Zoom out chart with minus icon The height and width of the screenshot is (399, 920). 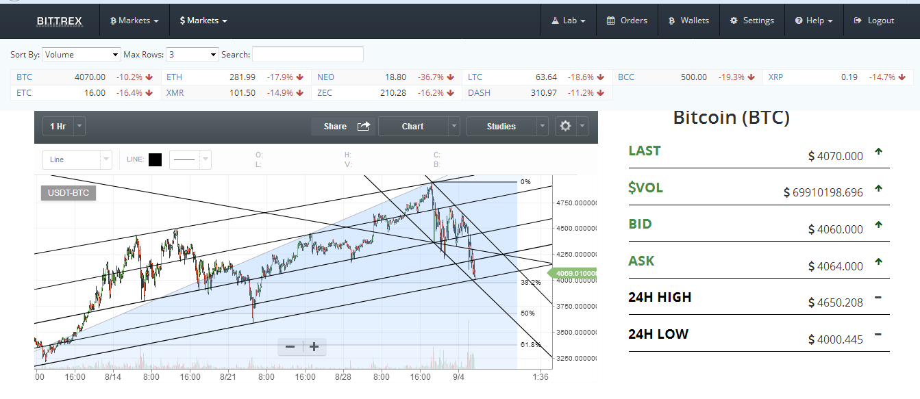coord(290,346)
